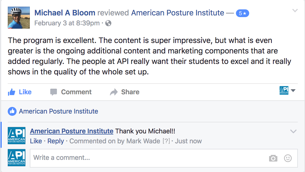Click the 5-star rating badge

(x=242, y=13)
